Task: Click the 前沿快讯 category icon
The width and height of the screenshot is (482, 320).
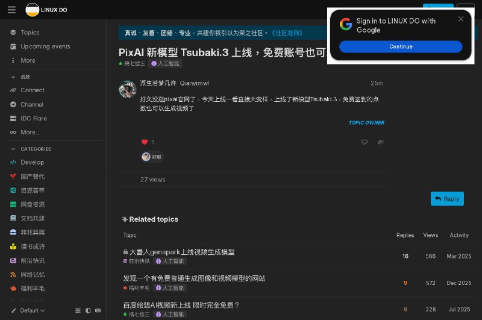Action: (x=13, y=261)
